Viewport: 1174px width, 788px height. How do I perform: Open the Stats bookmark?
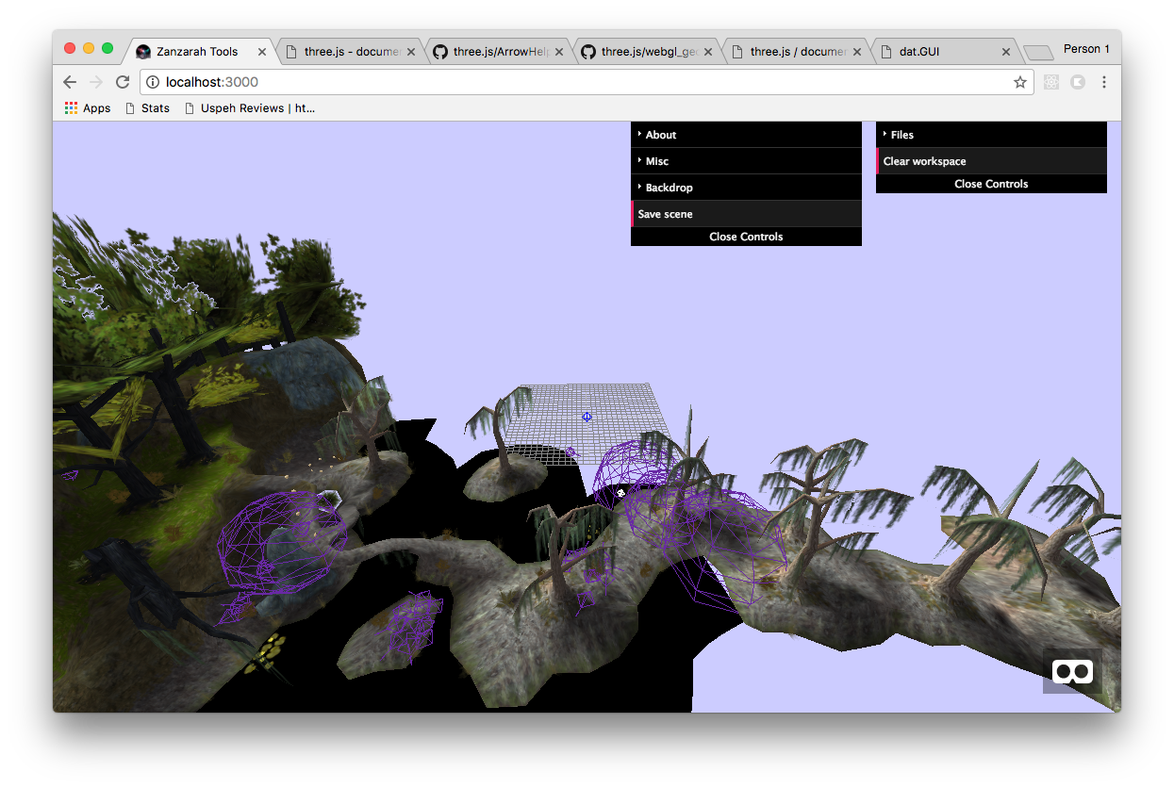(x=148, y=108)
